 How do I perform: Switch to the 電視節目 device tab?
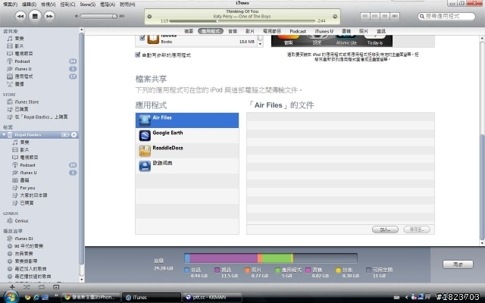pos(271,31)
